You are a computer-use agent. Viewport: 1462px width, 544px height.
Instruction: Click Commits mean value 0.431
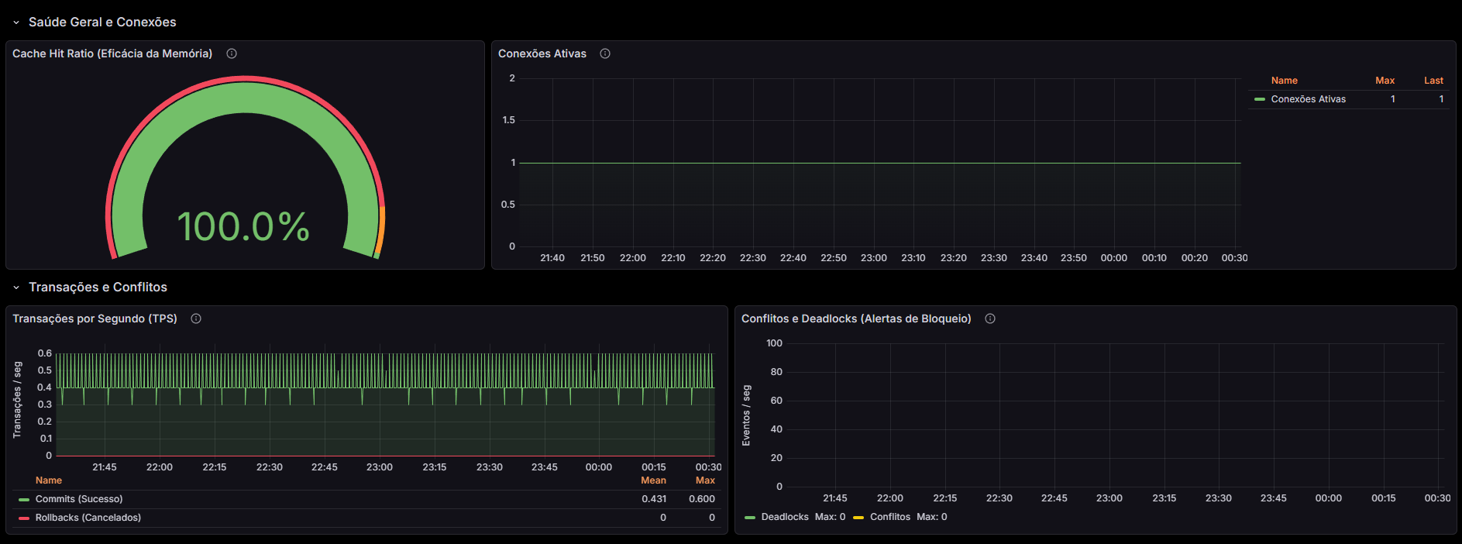(x=654, y=499)
